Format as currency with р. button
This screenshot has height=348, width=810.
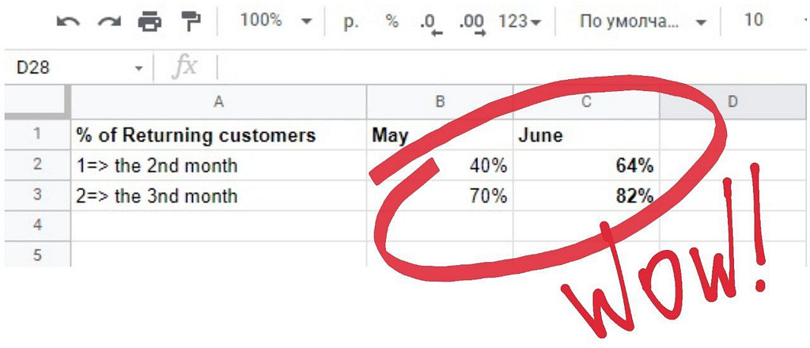pyautogui.click(x=350, y=21)
